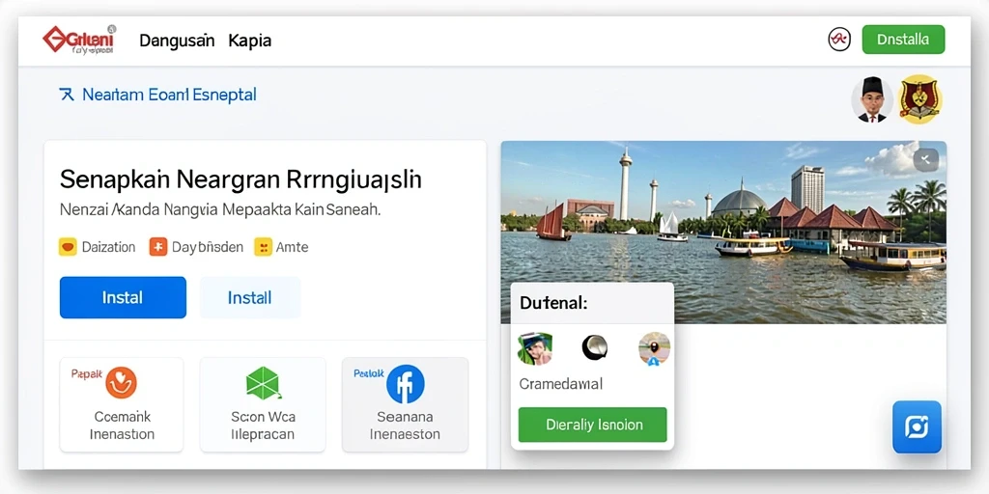Click the map pin icon in Dutenal popup
Viewport: 989px width, 494px height.
654,348
